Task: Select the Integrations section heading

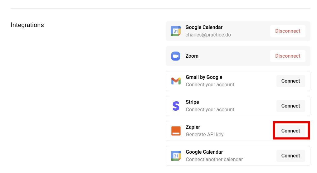Action: tap(27, 25)
